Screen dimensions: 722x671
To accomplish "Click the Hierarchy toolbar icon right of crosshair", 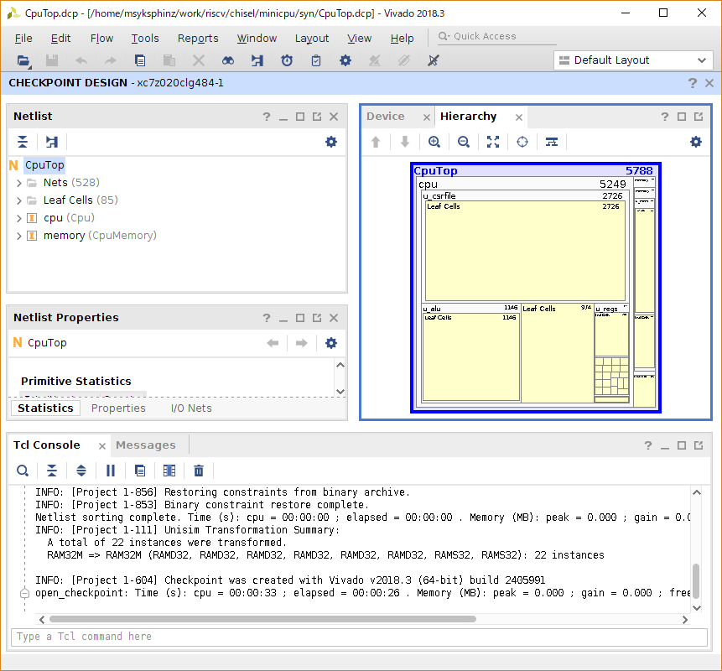I will 552,142.
